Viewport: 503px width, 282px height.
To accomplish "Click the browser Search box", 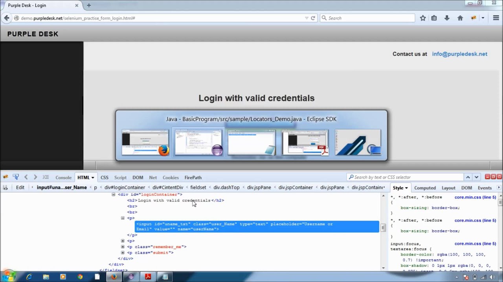I will coord(367,18).
